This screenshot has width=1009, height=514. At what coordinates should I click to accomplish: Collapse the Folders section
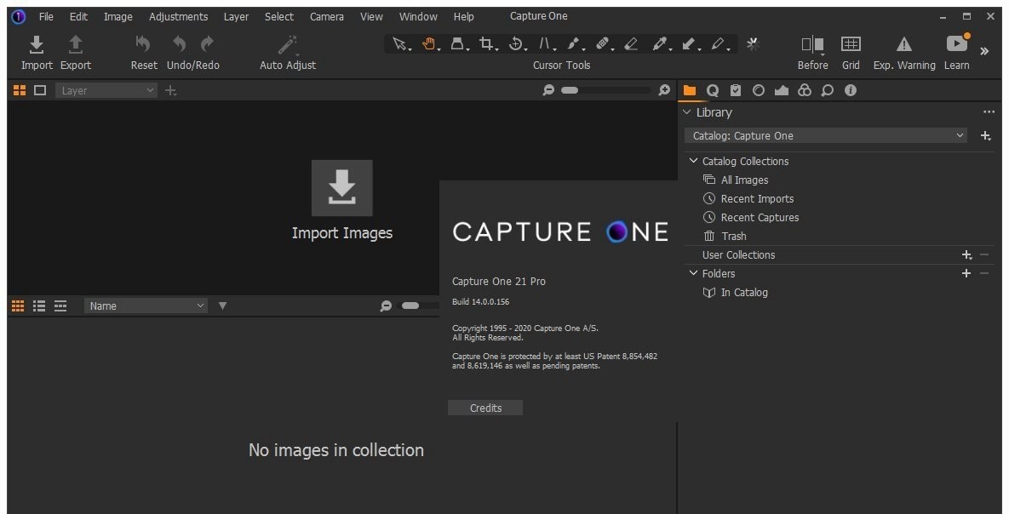click(693, 273)
